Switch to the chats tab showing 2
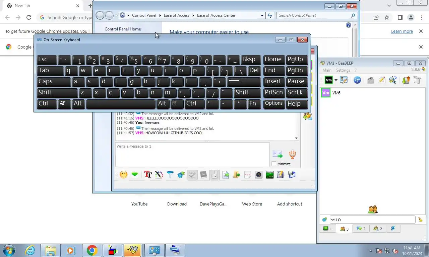The height and width of the screenshot is (257, 429). click(361, 229)
